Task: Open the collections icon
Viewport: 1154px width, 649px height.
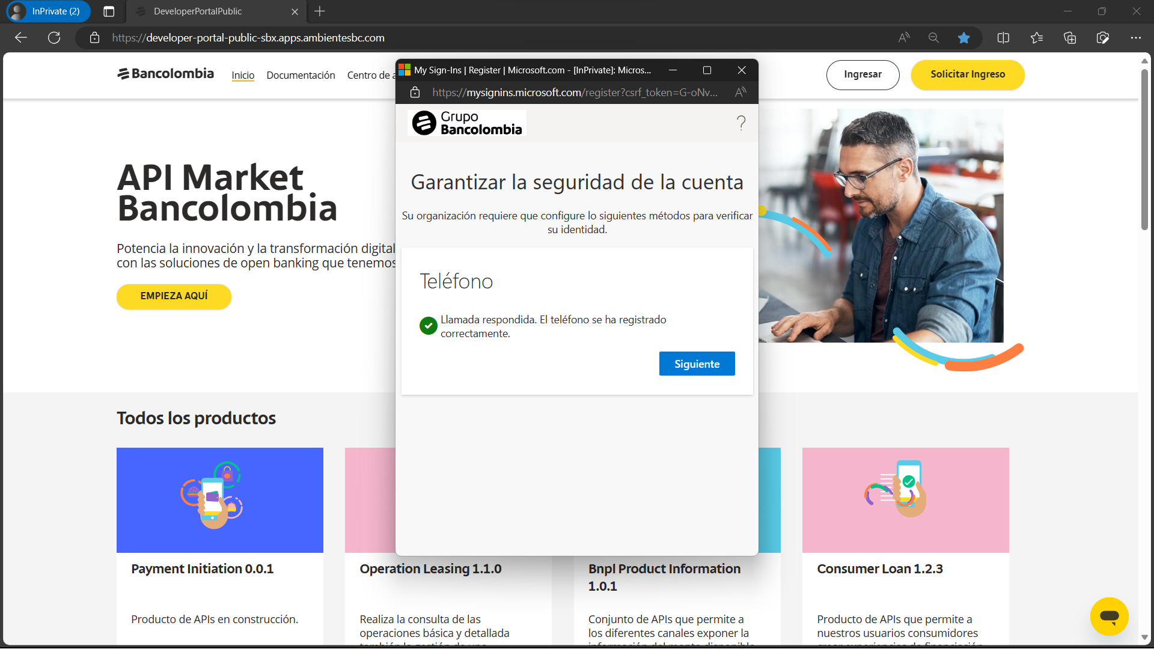Action: coord(1070,38)
